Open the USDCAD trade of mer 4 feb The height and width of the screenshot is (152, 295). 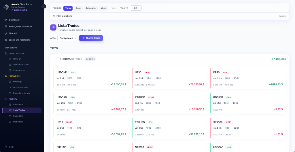pyautogui.click(x=91, y=103)
